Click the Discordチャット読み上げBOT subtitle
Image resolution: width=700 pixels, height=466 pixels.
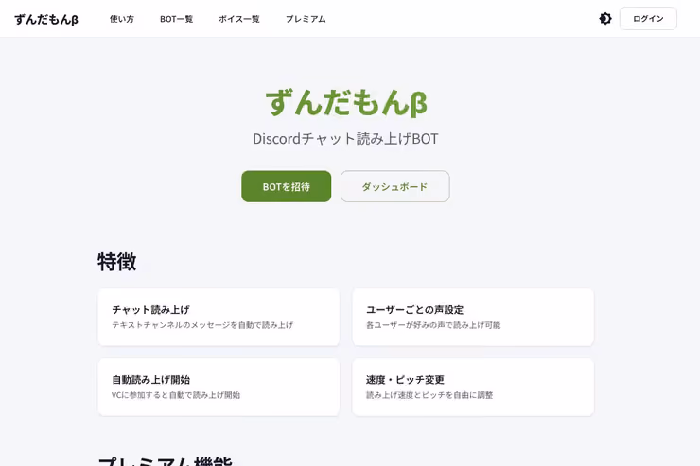coord(345,139)
